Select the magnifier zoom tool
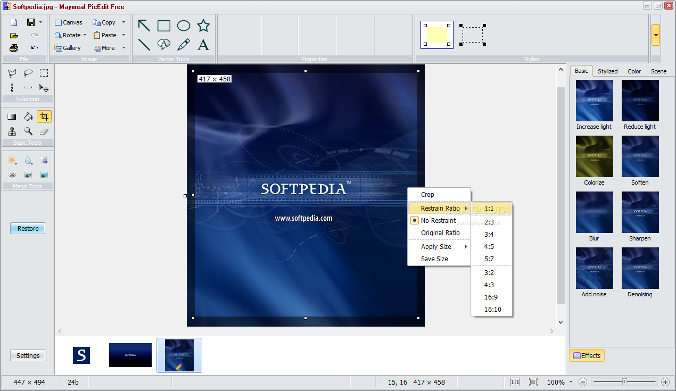676x391 pixels. point(28,131)
